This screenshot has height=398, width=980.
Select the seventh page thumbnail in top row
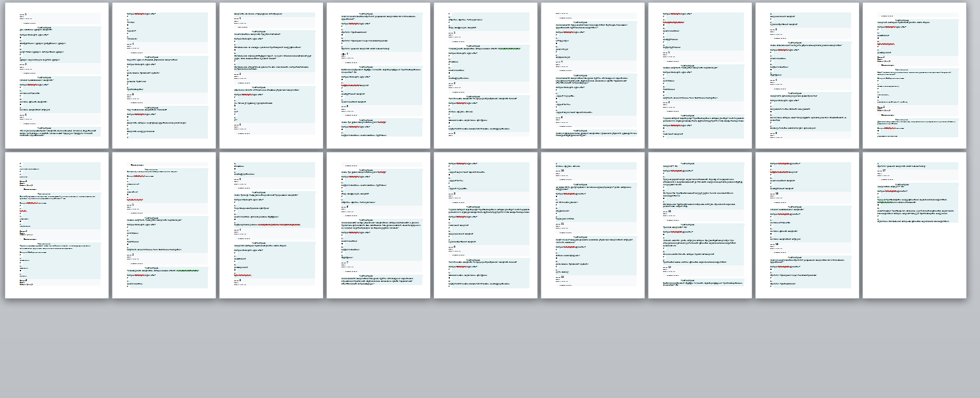[700, 76]
